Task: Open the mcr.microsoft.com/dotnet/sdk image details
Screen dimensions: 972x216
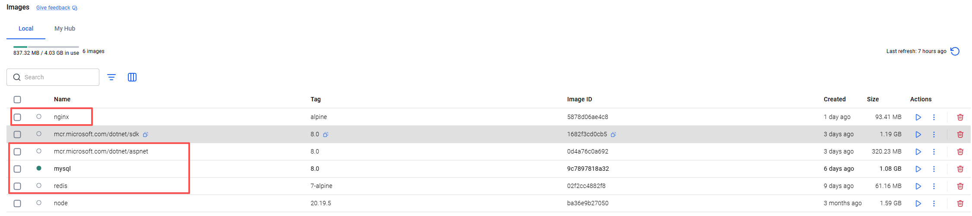Action: pyautogui.click(x=96, y=134)
